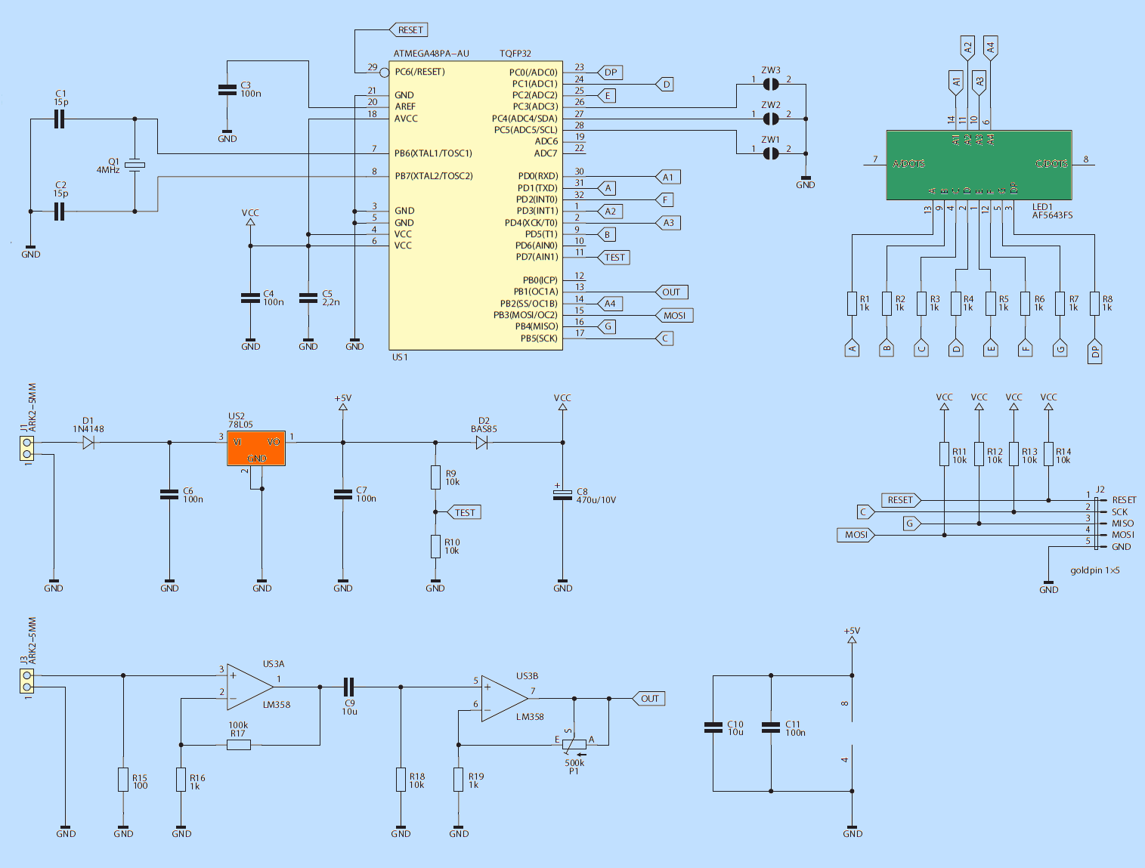Click the P1 500k potentiometer symbol
This screenshot has height=868, width=1145.
(574, 745)
